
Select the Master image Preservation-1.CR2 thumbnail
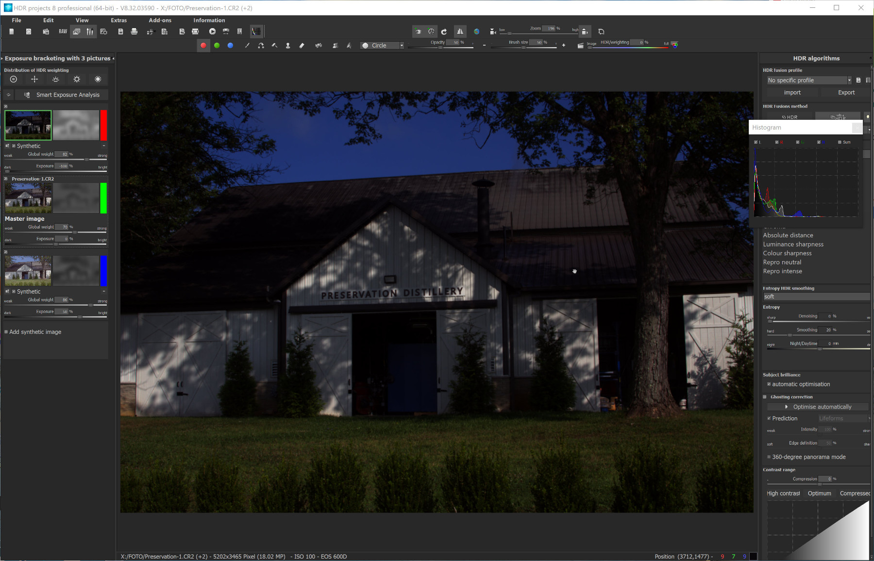pyautogui.click(x=28, y=198)
